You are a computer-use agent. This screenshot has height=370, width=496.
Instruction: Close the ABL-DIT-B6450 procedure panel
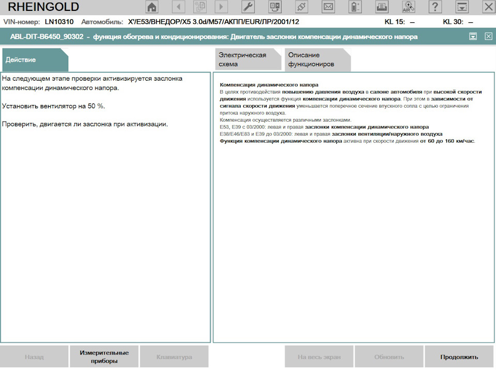488,36
